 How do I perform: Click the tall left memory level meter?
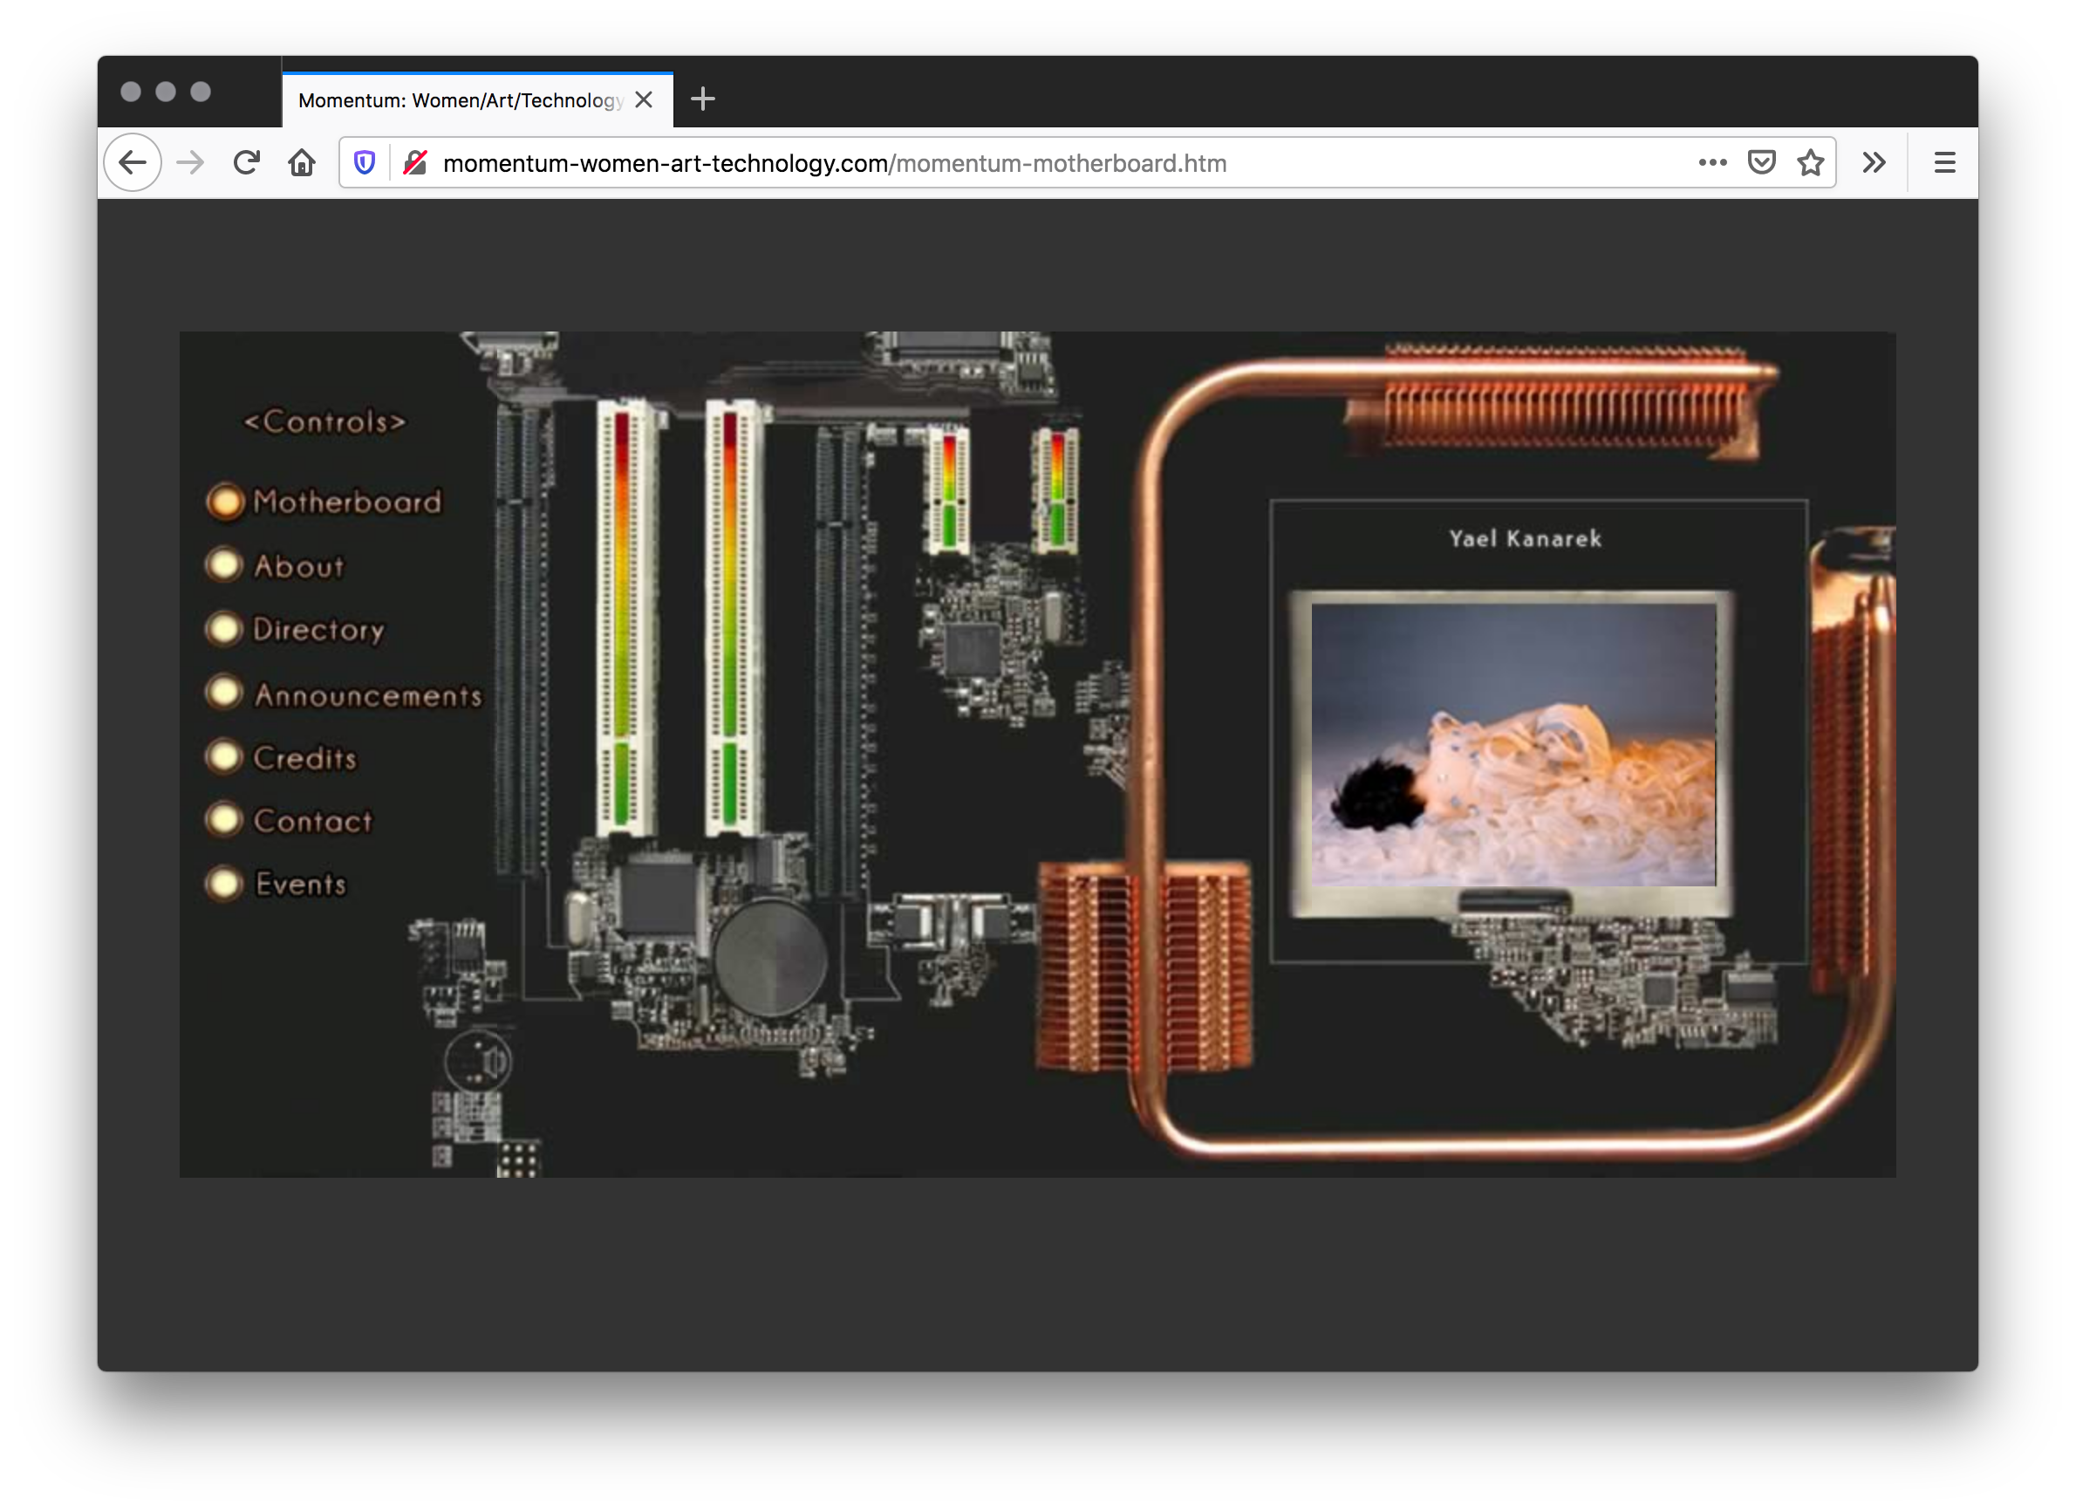(624, 615)
